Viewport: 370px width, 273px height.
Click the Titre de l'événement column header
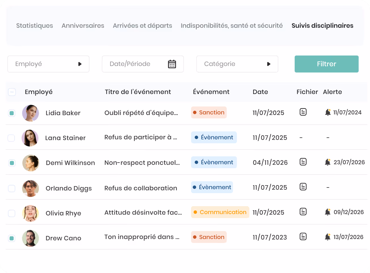[x=138, y=92]
